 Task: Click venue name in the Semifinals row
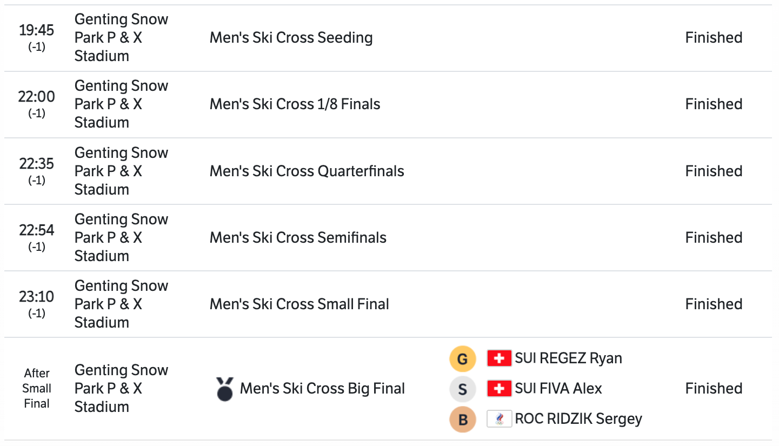(x=121, y=238)
